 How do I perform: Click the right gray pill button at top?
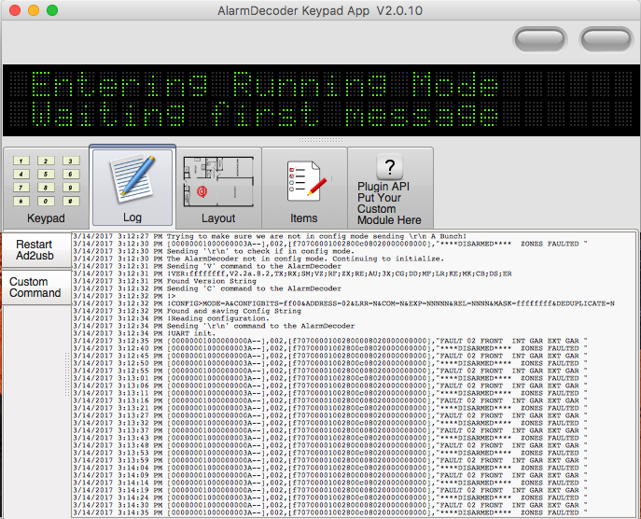[x=606, y=39]
